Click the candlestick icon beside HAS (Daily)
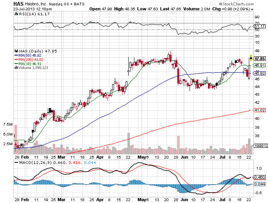268x203 pixels. pyautogui.click(x=16, y=51)
